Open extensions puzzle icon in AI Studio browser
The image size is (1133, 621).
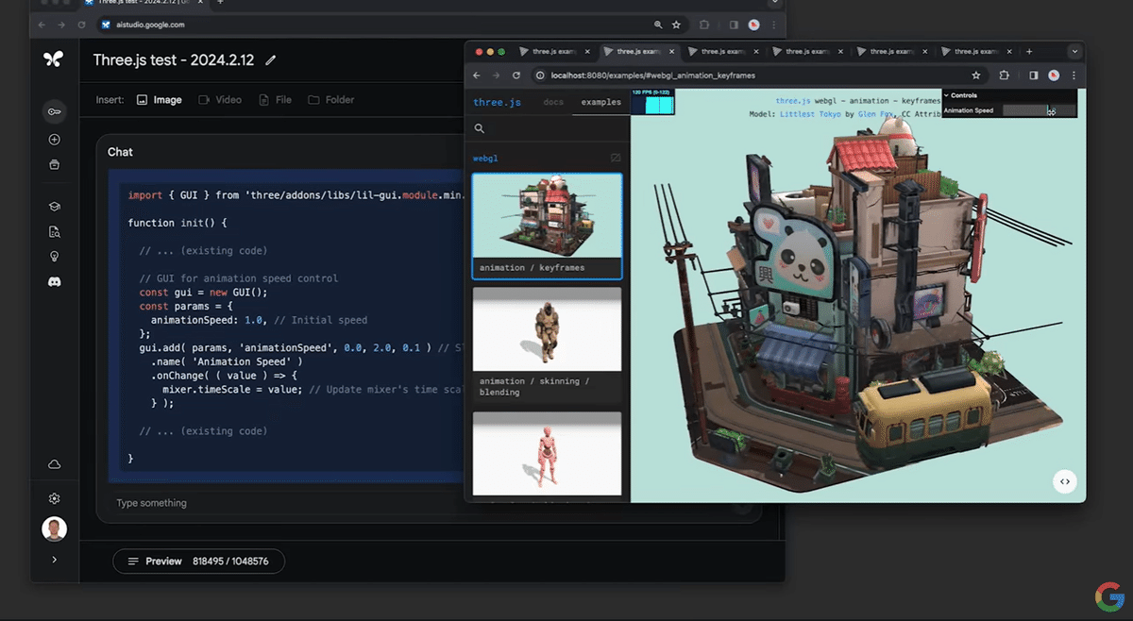tap(703, 25)
